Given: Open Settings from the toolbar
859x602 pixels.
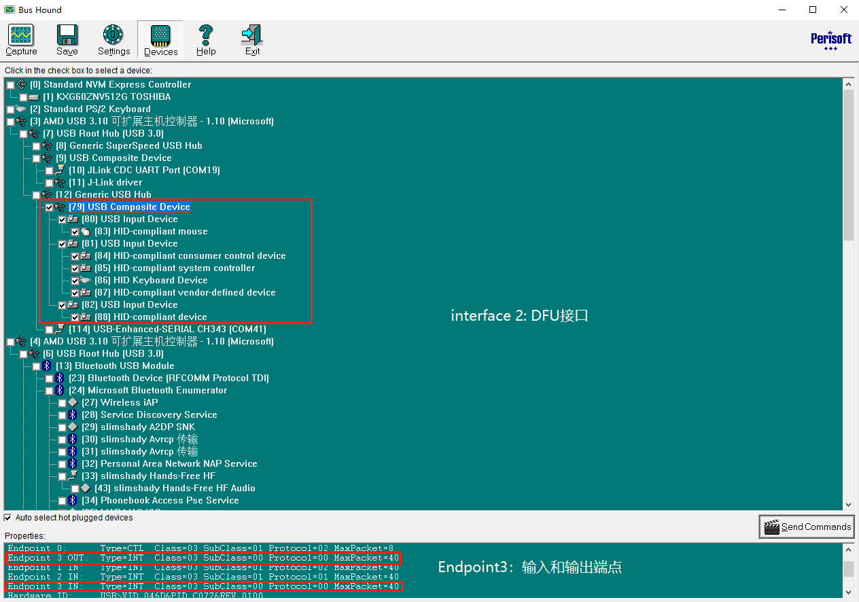Looking at the screenshot, I should pyautogui.click(x=113, y=40).
